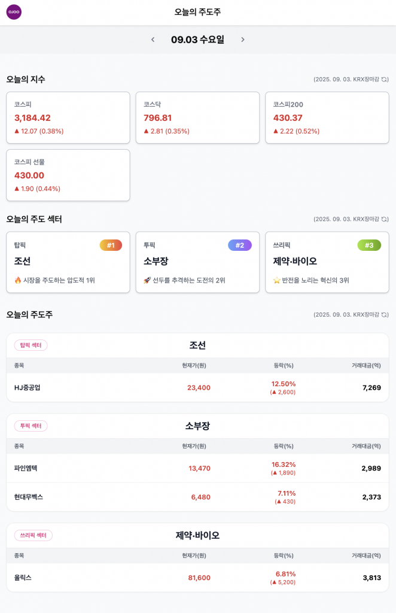Click the #2 rank badge
Viewport: 396px width, 613px height.
pos(240,245)
